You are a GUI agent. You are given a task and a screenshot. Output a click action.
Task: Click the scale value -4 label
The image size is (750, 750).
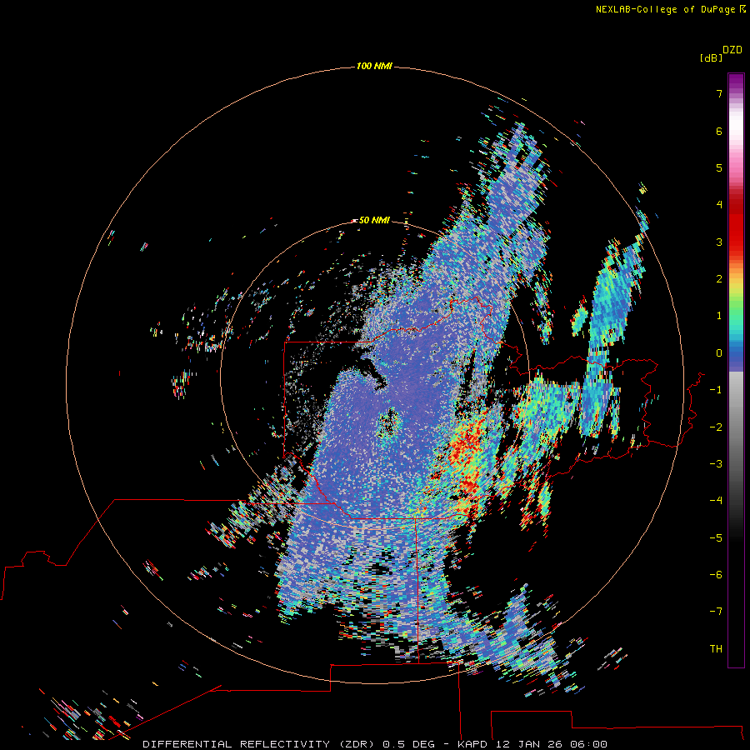coord(716,500)
